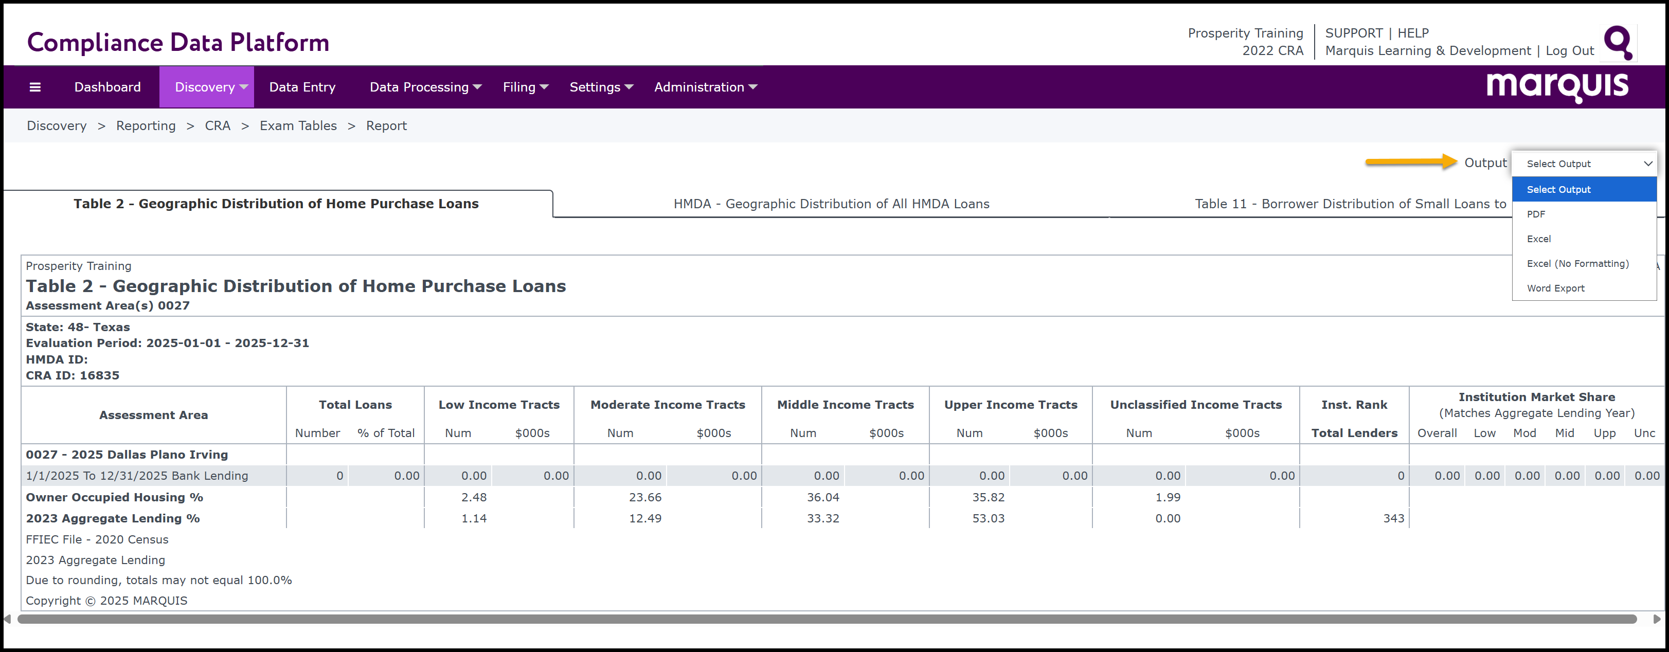Image resolution: width=1669 pixels, height=652 pixels.
Task: Click the magnifier search icon
Action: coord(1618,43)
